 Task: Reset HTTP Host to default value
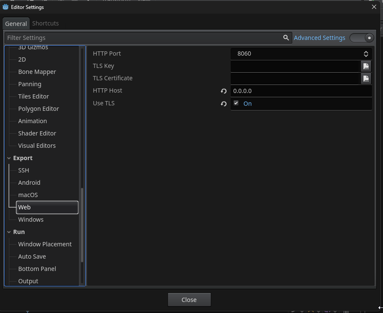click(224, 91)
